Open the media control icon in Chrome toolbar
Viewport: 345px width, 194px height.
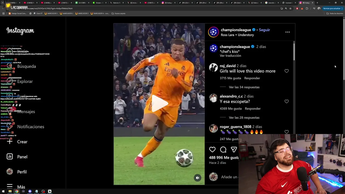tap(314, 8)
